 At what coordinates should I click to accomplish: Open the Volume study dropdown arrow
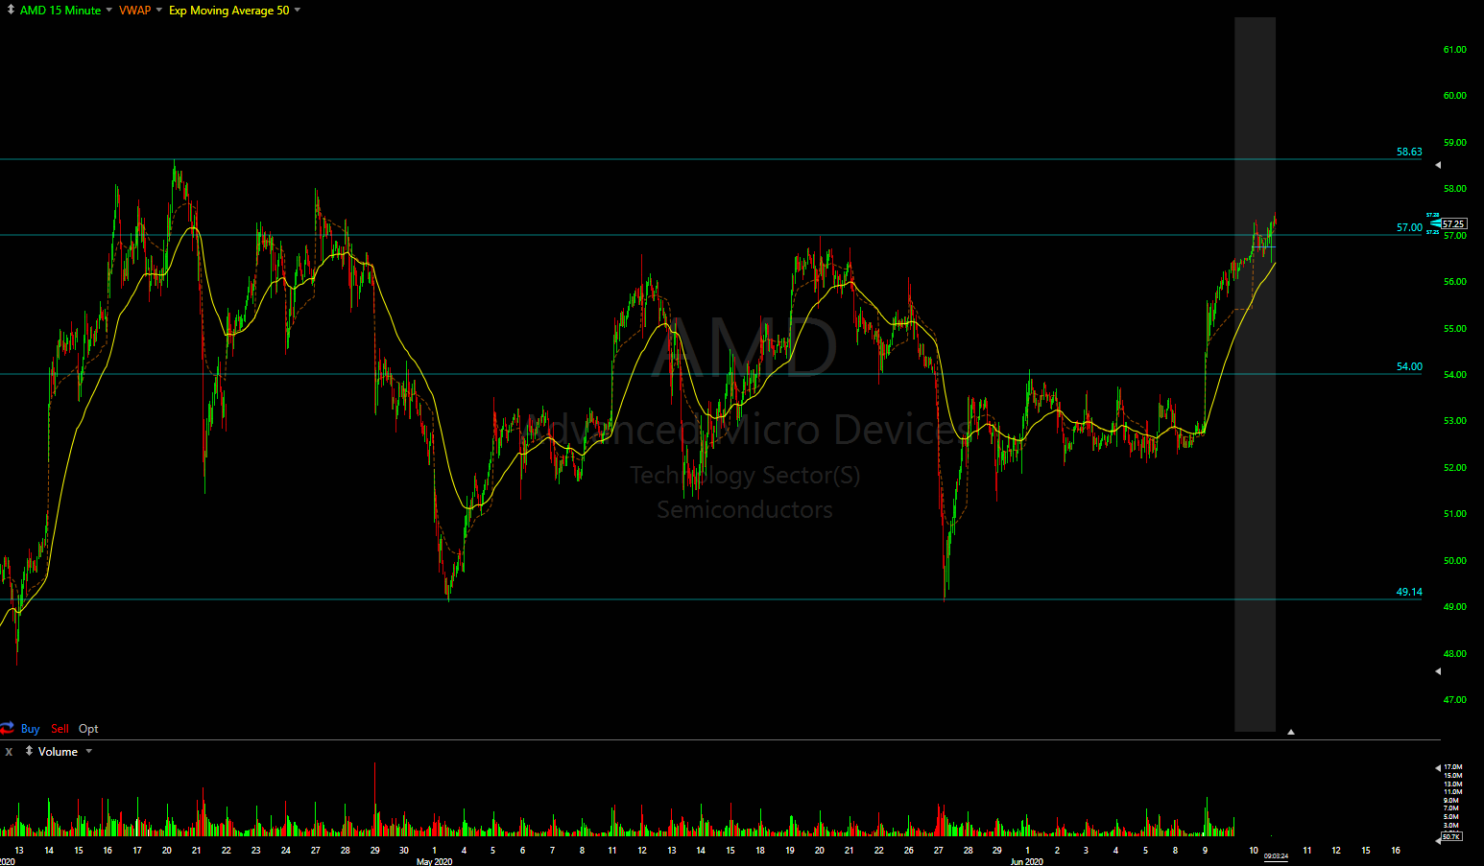click(89, 752)
